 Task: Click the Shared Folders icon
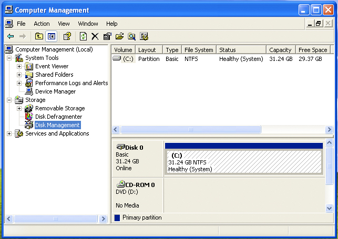tap(29, 75)
